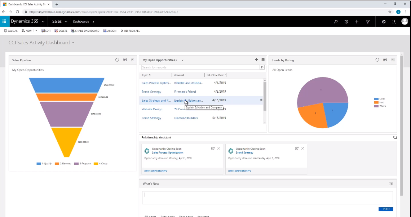Image resolution: width=411 pixels, height=217 pixels.
Task: Sort the grid by the Topic column header
Action: [x=146, y=75]
